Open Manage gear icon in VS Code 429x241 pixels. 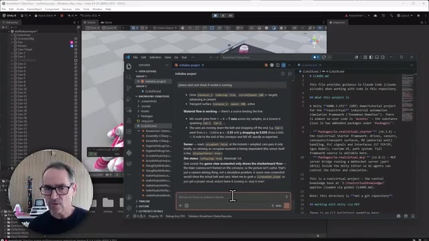129,208
